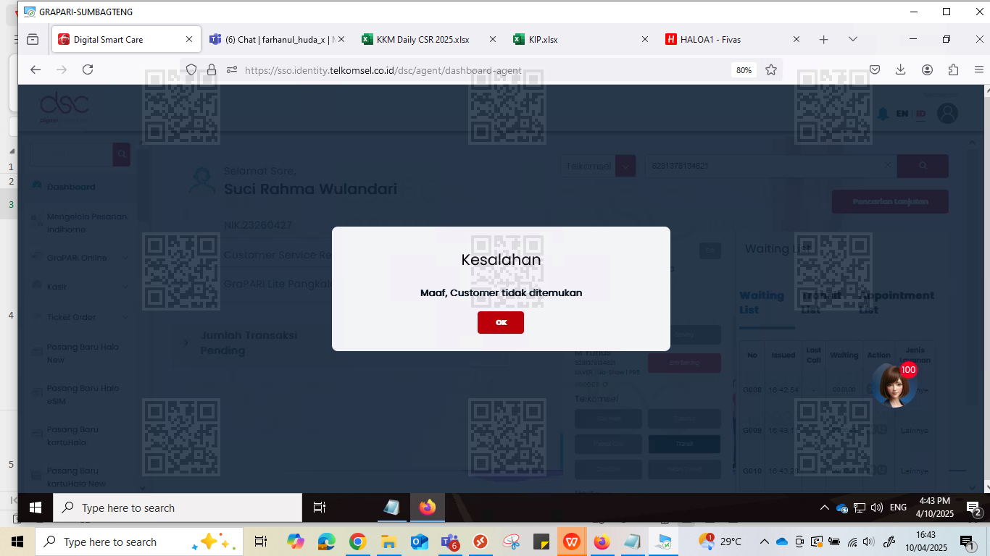Click the Suci Rahma Wulandari agent name
The image size is (990, 556).
coord(310,189)
